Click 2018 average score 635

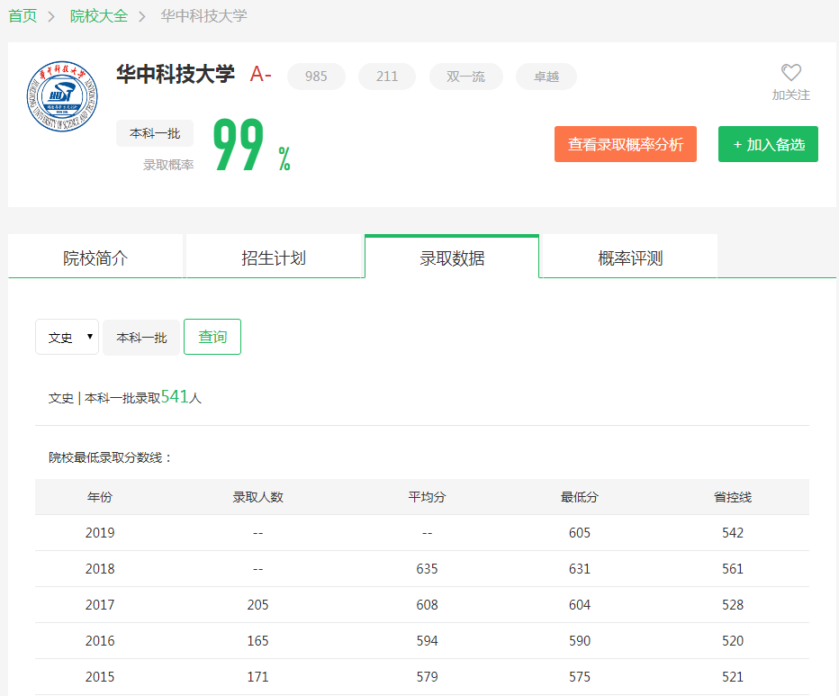(427, 568)
